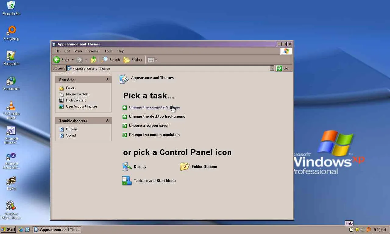The image size is (390, 234).
Task: Launch Internet Explorer from Quick Launch
Action: [21, 230]
